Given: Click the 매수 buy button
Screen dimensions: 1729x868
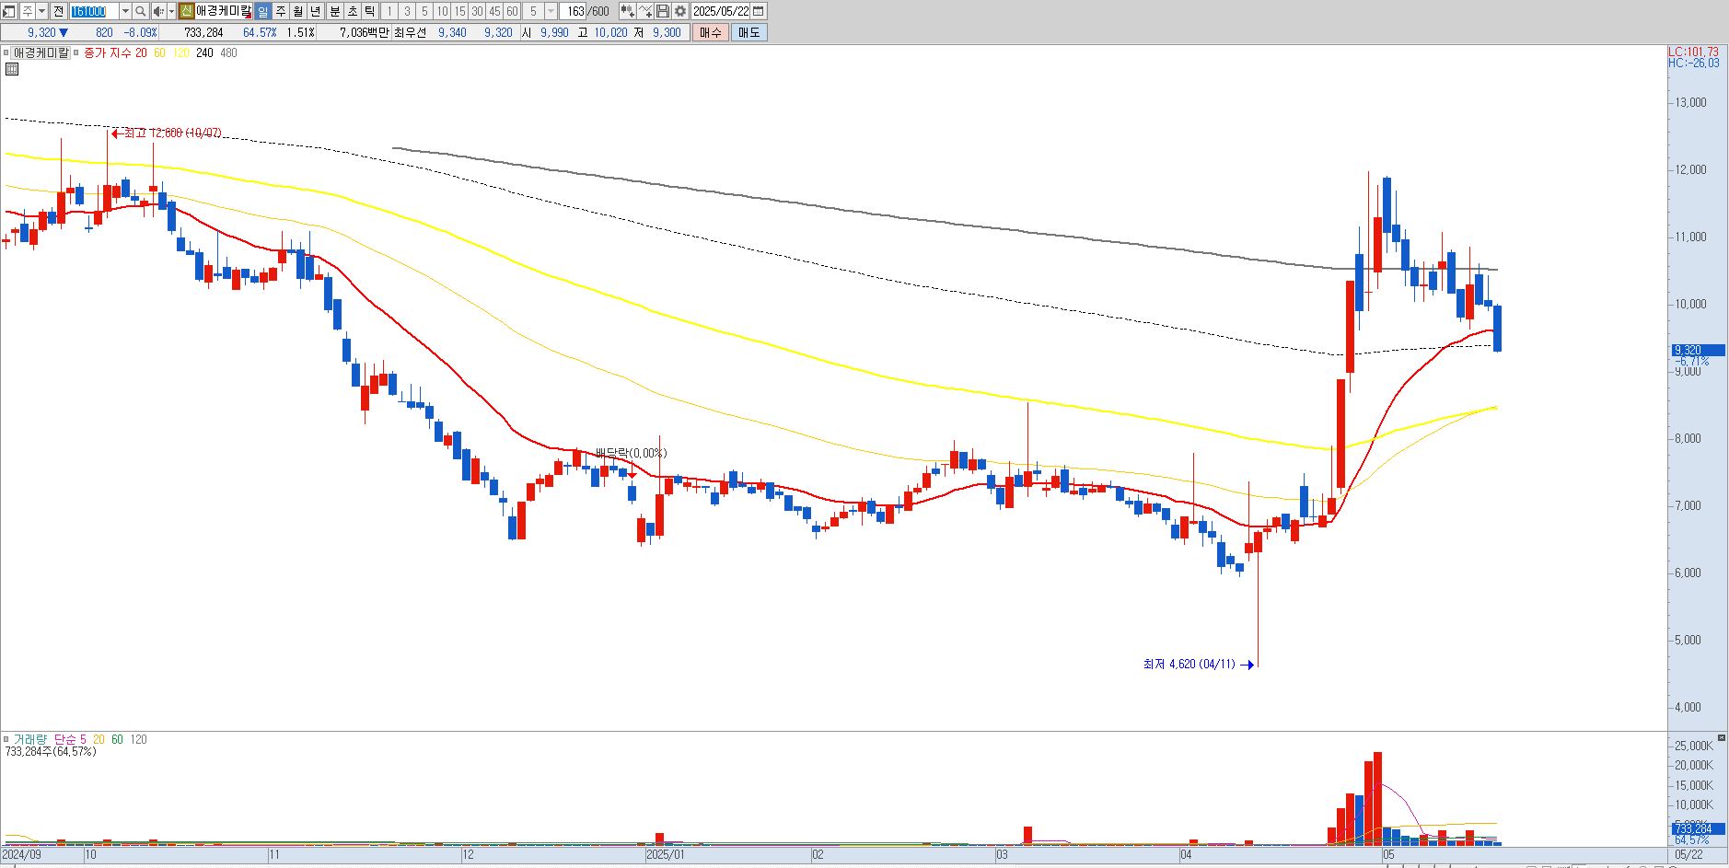Looking at the screenshot, I should pos(710,32).
